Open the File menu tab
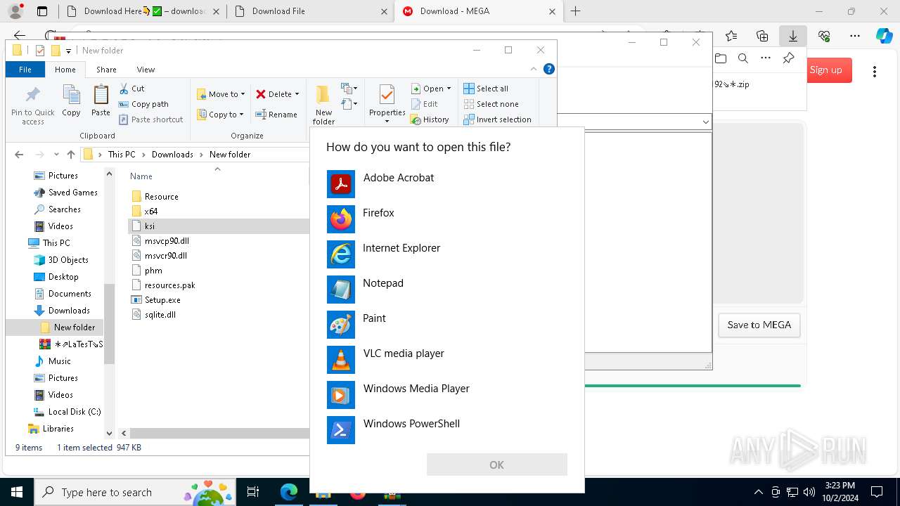The height and width of the screenshot is (506, 900). click(x=25, y=70)
